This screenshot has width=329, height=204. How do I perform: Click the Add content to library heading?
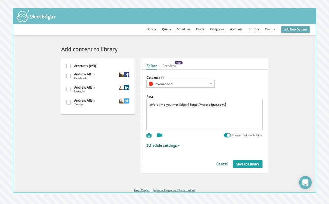tap(89, 49)
